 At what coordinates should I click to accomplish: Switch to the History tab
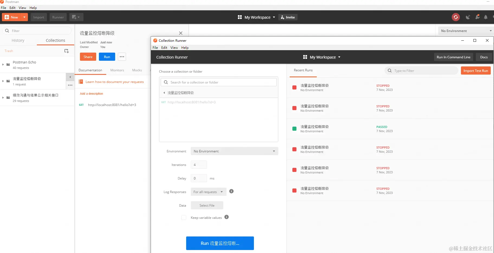(x=18, y=40)
